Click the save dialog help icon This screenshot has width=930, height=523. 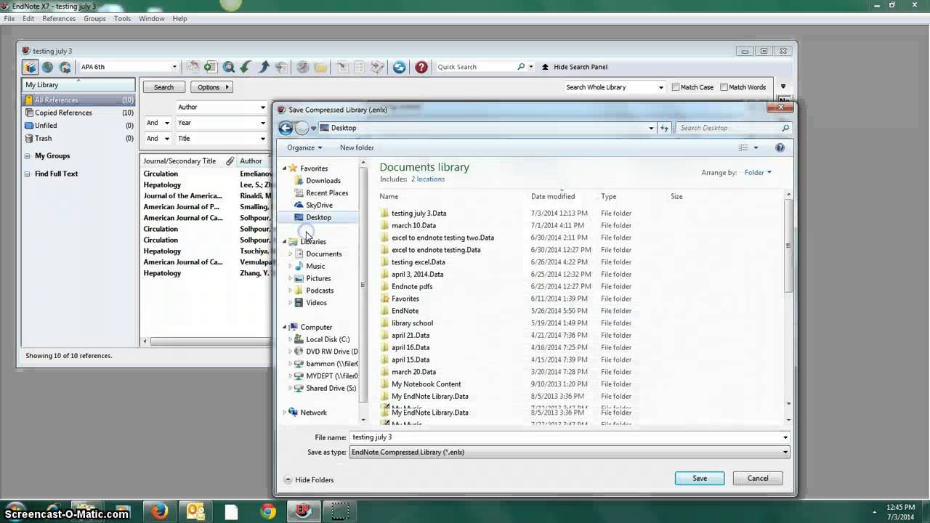[780, 147]
